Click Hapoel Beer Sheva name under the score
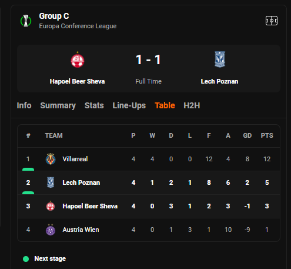Viewport: 291px width, 269px height. pos(77,81)
